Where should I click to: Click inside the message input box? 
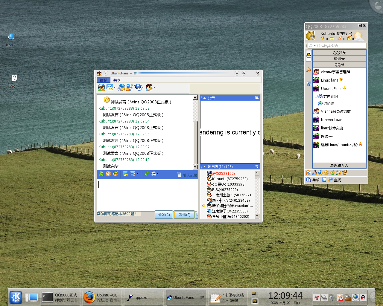point(147,195)
